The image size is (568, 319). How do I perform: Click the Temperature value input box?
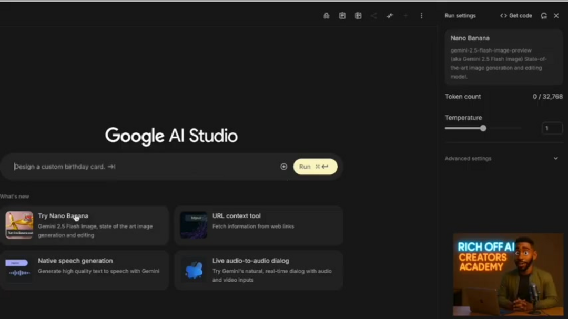coord(552,128)
